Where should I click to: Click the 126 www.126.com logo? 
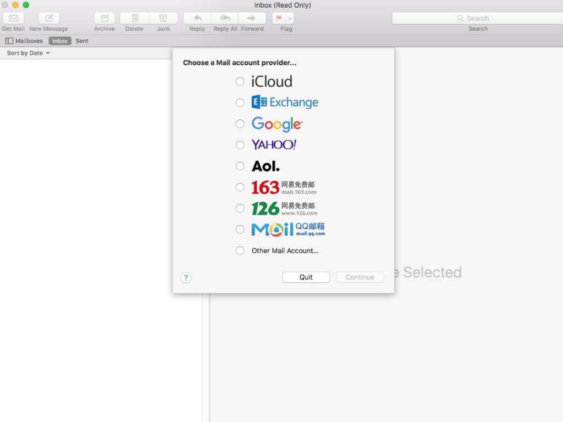click(x=284, y=208)
